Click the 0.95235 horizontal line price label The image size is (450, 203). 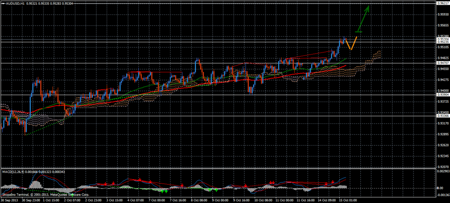click(x=443, y=42)
